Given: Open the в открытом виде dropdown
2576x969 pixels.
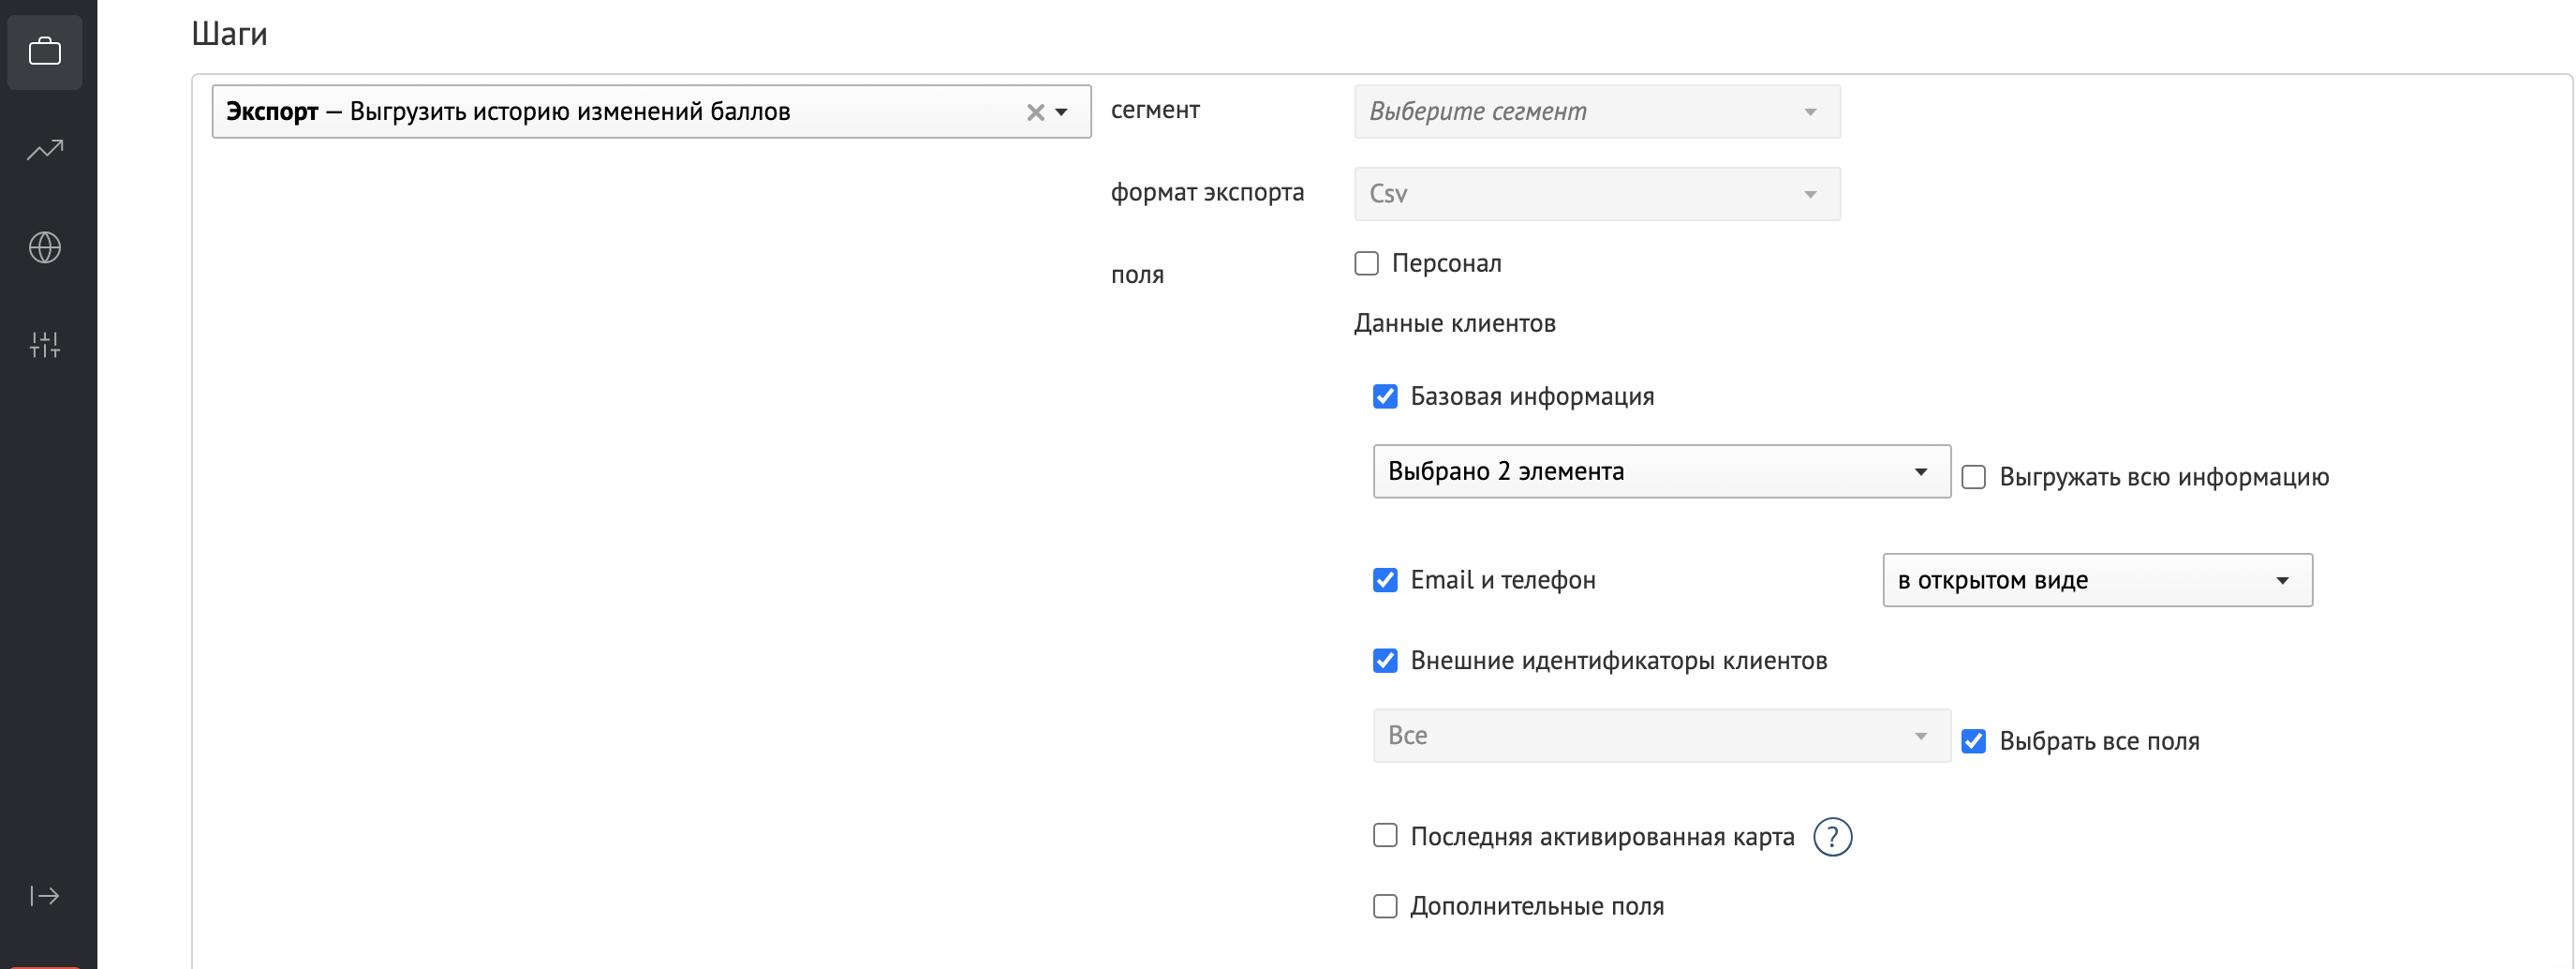Looking at the screenshot, I should (x=2097, y=581).
